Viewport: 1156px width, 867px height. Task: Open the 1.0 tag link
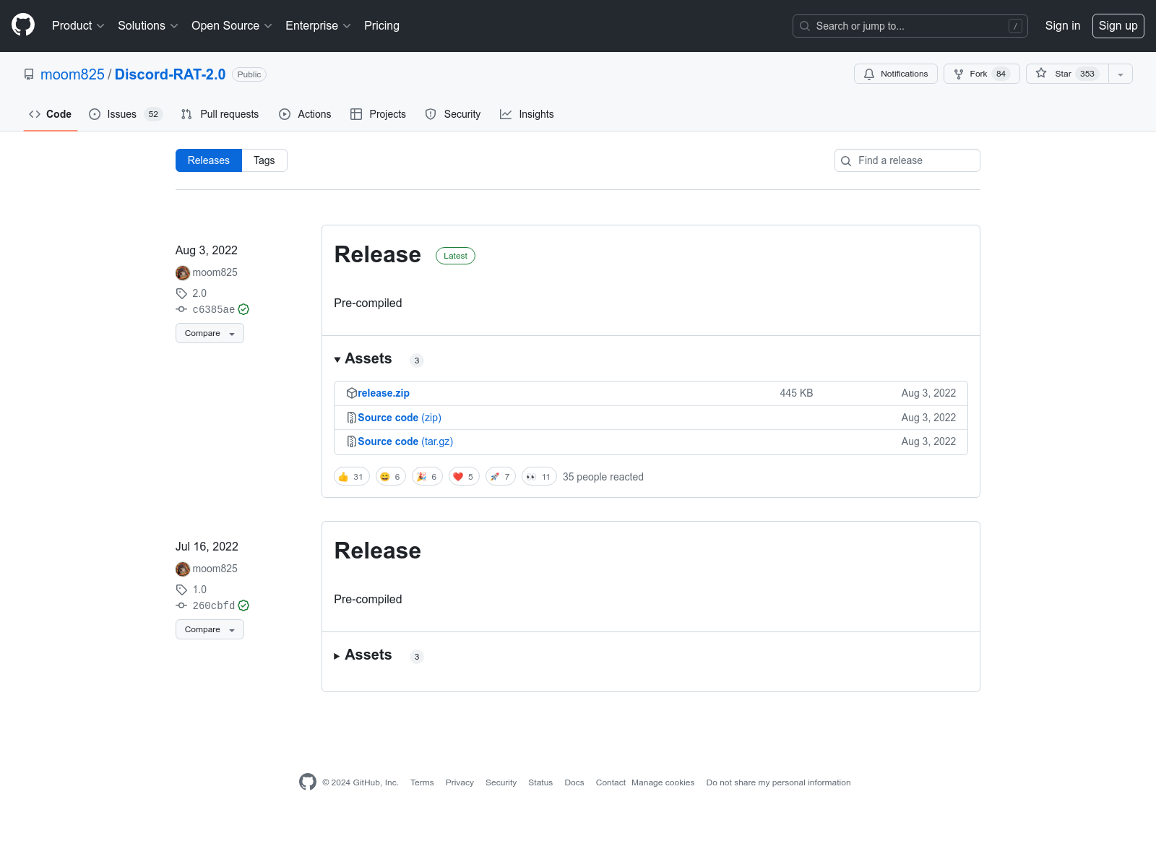click(x=199, y=590)
